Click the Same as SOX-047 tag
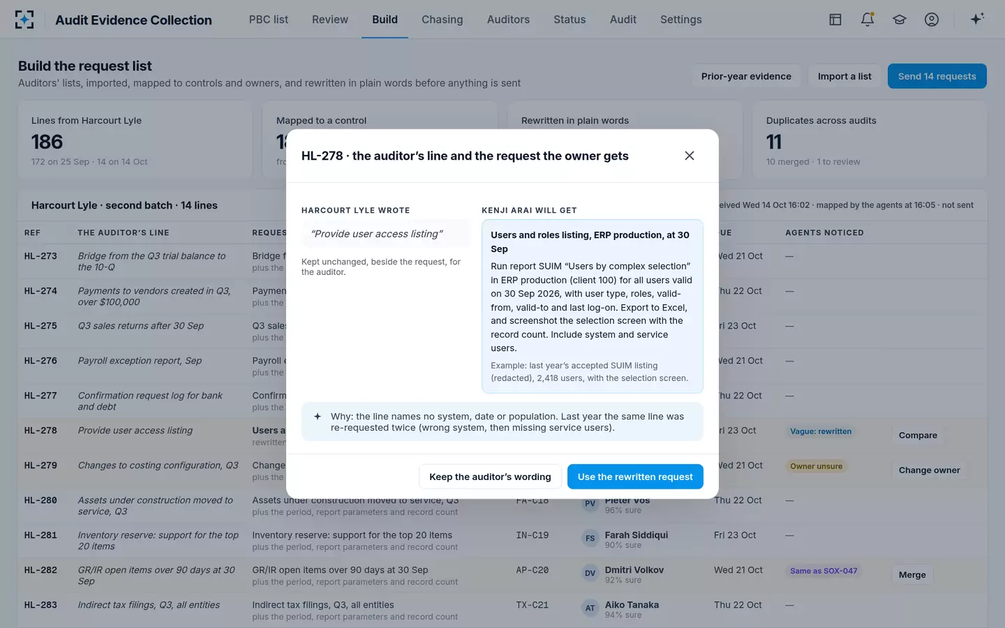1005x628 pixels. coord(824,571)
